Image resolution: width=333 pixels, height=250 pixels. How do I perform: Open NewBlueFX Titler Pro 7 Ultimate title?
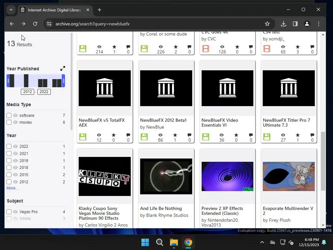tap(286, 123)
